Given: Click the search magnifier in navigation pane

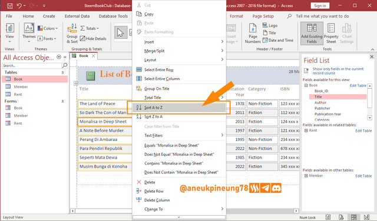Looking at the screenshot, I should pos(64,65).
